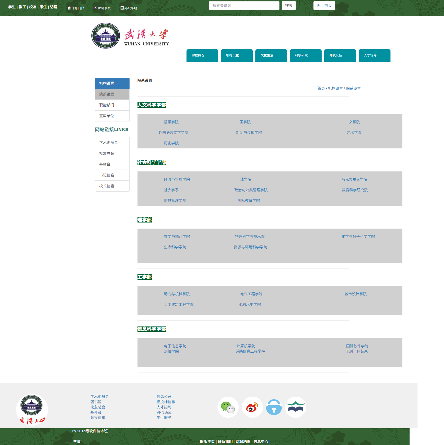Select 访客 in the top bar
Image resolution: width=444 pixels, height=445 pixels.
(x=54, y=7)
